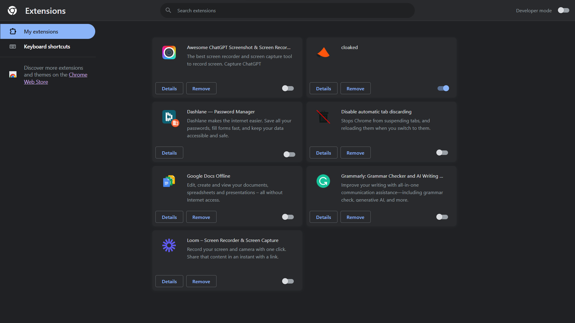The height and width of the screenshot is (323, 575).
Task: Open Details for Awesome ChatGPT Screenshot
Action: point(169,88)
